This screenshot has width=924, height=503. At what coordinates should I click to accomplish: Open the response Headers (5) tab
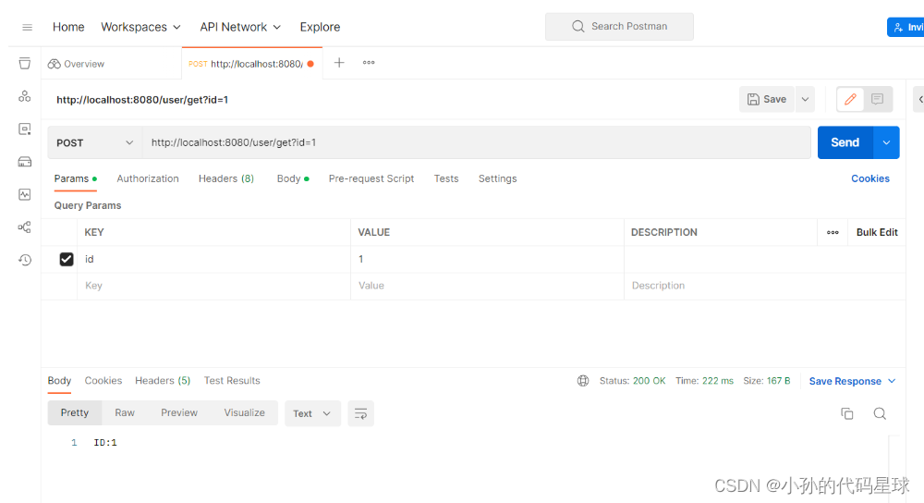163,381
